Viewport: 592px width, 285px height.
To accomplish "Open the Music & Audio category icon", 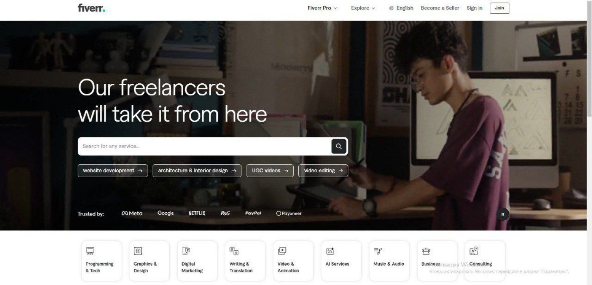I will click(378, 251).
